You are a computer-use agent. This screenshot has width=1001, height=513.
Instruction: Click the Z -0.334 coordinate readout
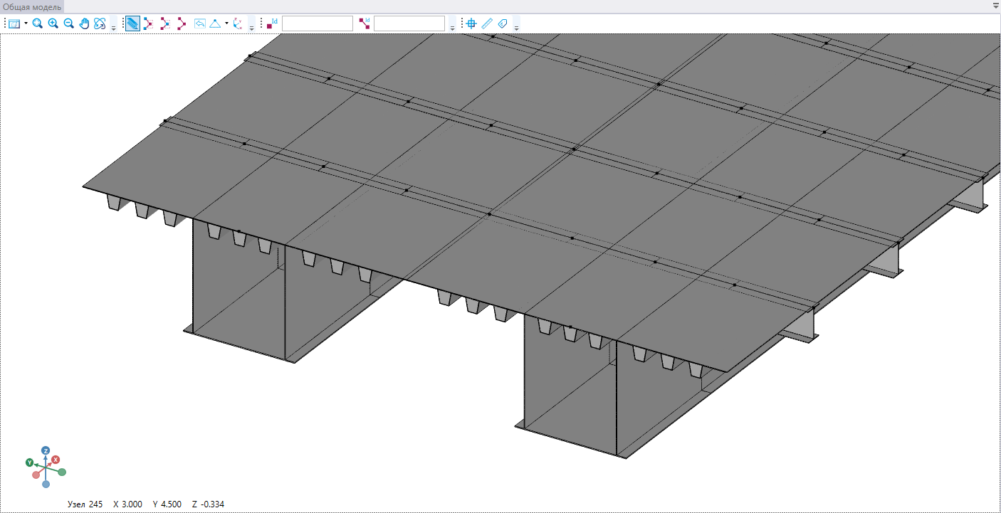point(209,504)
